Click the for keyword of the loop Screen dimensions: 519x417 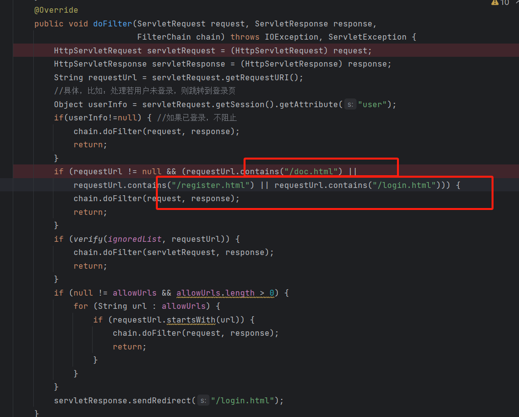81,306
